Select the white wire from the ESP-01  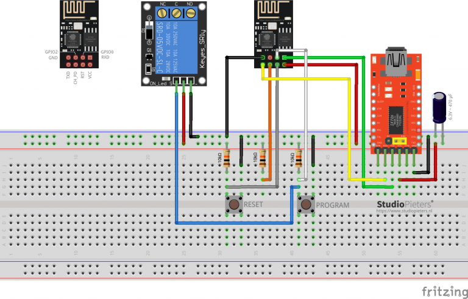pos(306,116)
